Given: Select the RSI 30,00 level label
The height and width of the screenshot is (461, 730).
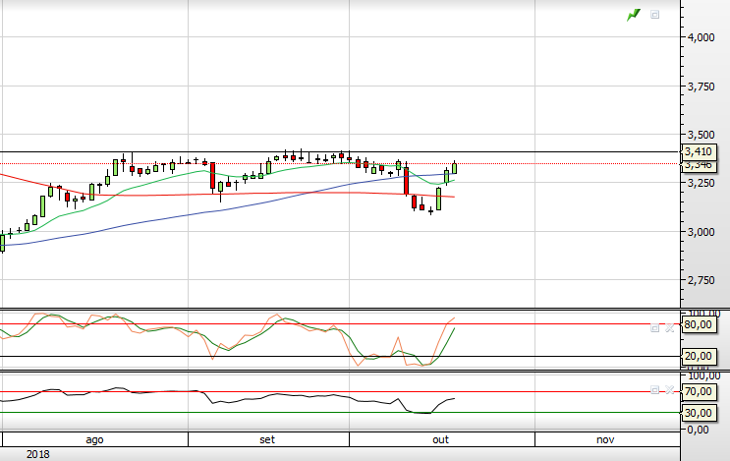Looking at the screenshot, I should 698,413.
